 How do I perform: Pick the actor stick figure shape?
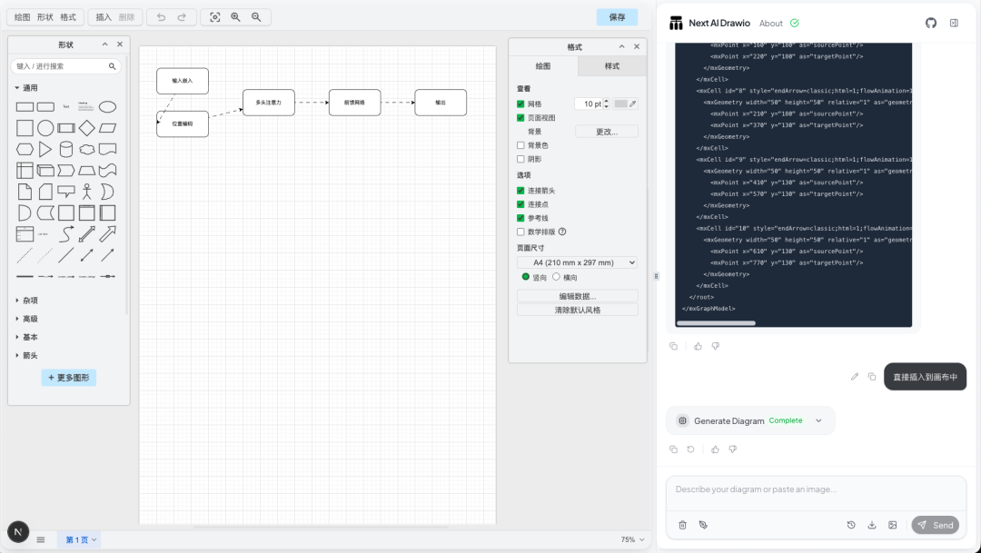point(87,192)
